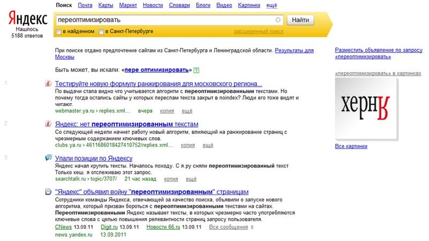The height and width of the screenshot is (241, 429).
Task: Click the 'пере оптимизировать' suggestion
Action: click(x=157, y=70)
